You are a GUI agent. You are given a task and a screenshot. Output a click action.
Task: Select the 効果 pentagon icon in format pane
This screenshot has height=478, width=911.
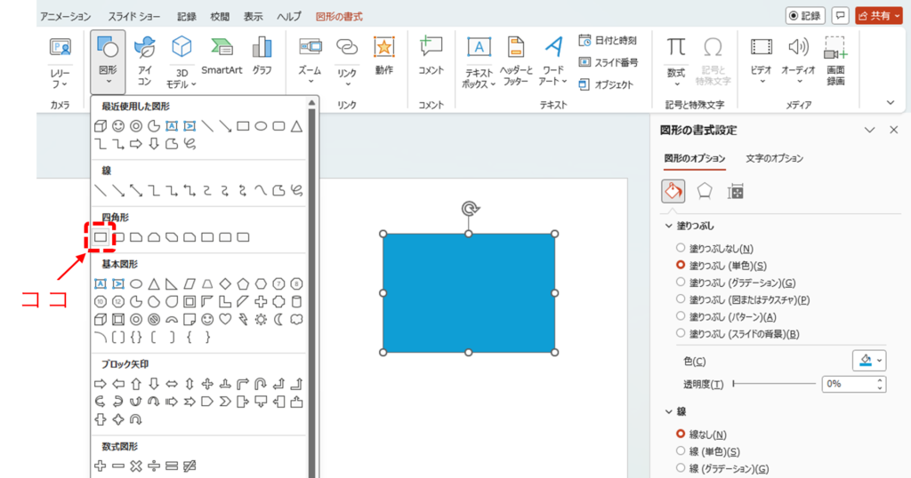click(705, 191)
